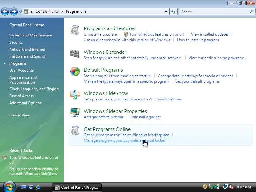
Task: Open the Windows Sidebar Properties heading
Action: (115, 111)
